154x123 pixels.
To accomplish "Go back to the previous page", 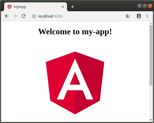I will [7, 16].
